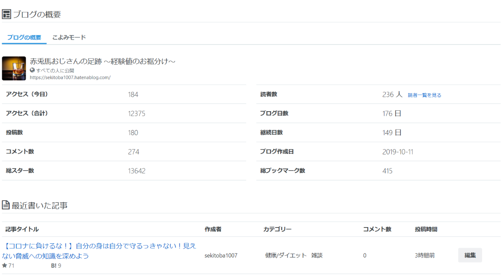501x275 pixels.
Task: Click the article's comment count 0
Action: pyautogui.click(x=365, y=255)
